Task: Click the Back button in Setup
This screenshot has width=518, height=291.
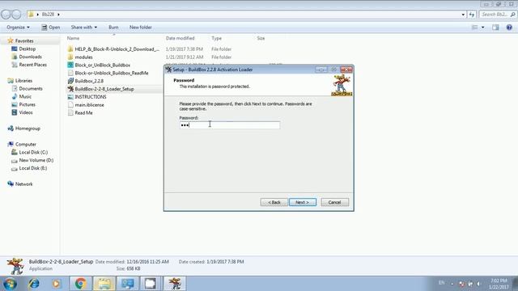Action: tap(274, 202)
